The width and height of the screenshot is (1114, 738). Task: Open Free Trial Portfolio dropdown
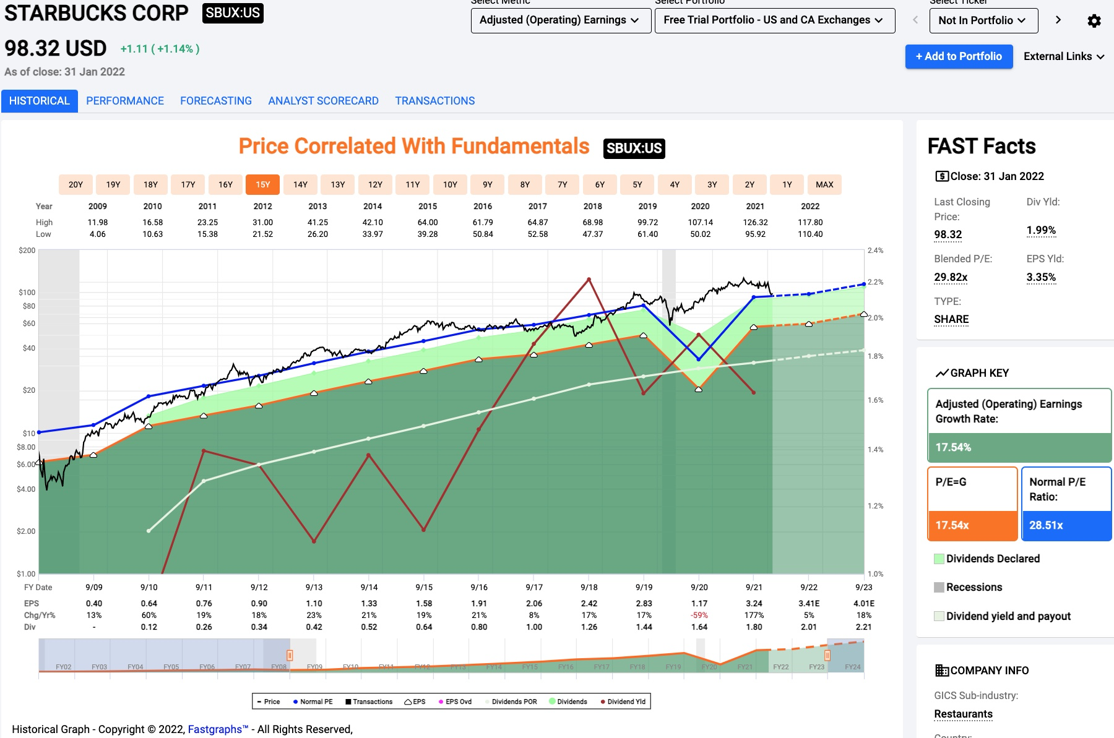pos(775,20)
